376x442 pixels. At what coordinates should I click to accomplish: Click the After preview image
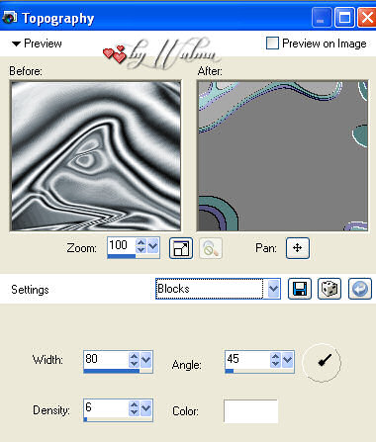(x=283, y=155)
